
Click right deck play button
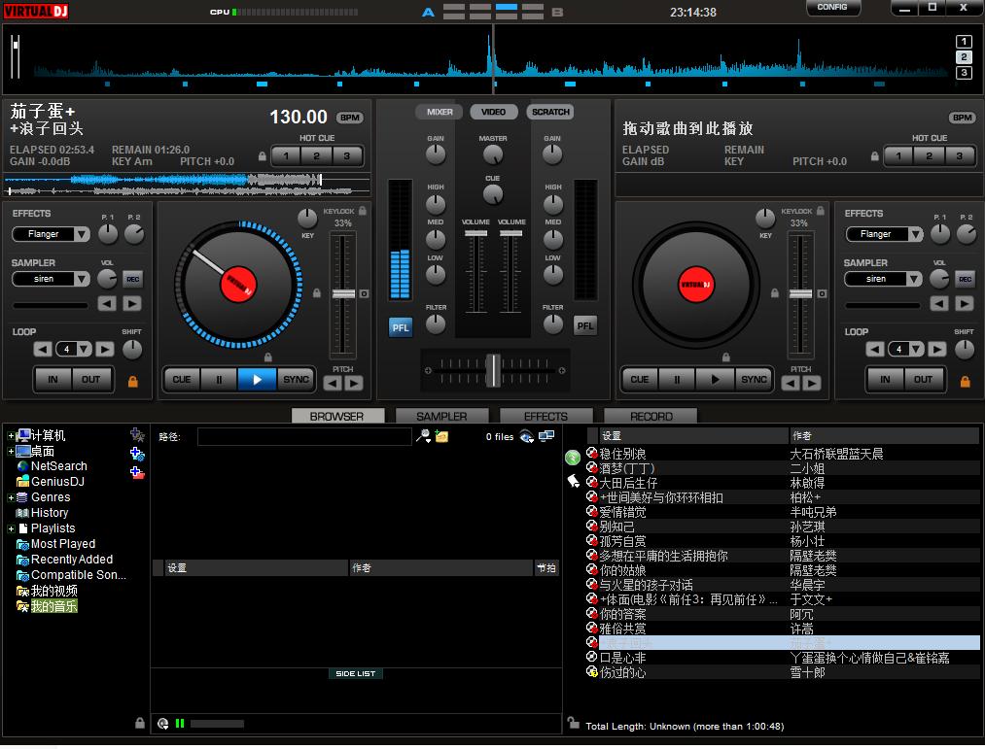pos(715,379)
